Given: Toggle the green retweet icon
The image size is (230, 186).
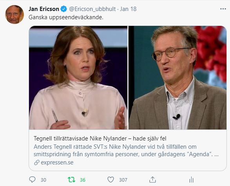Looking at the screenshot, I should 71,180.
